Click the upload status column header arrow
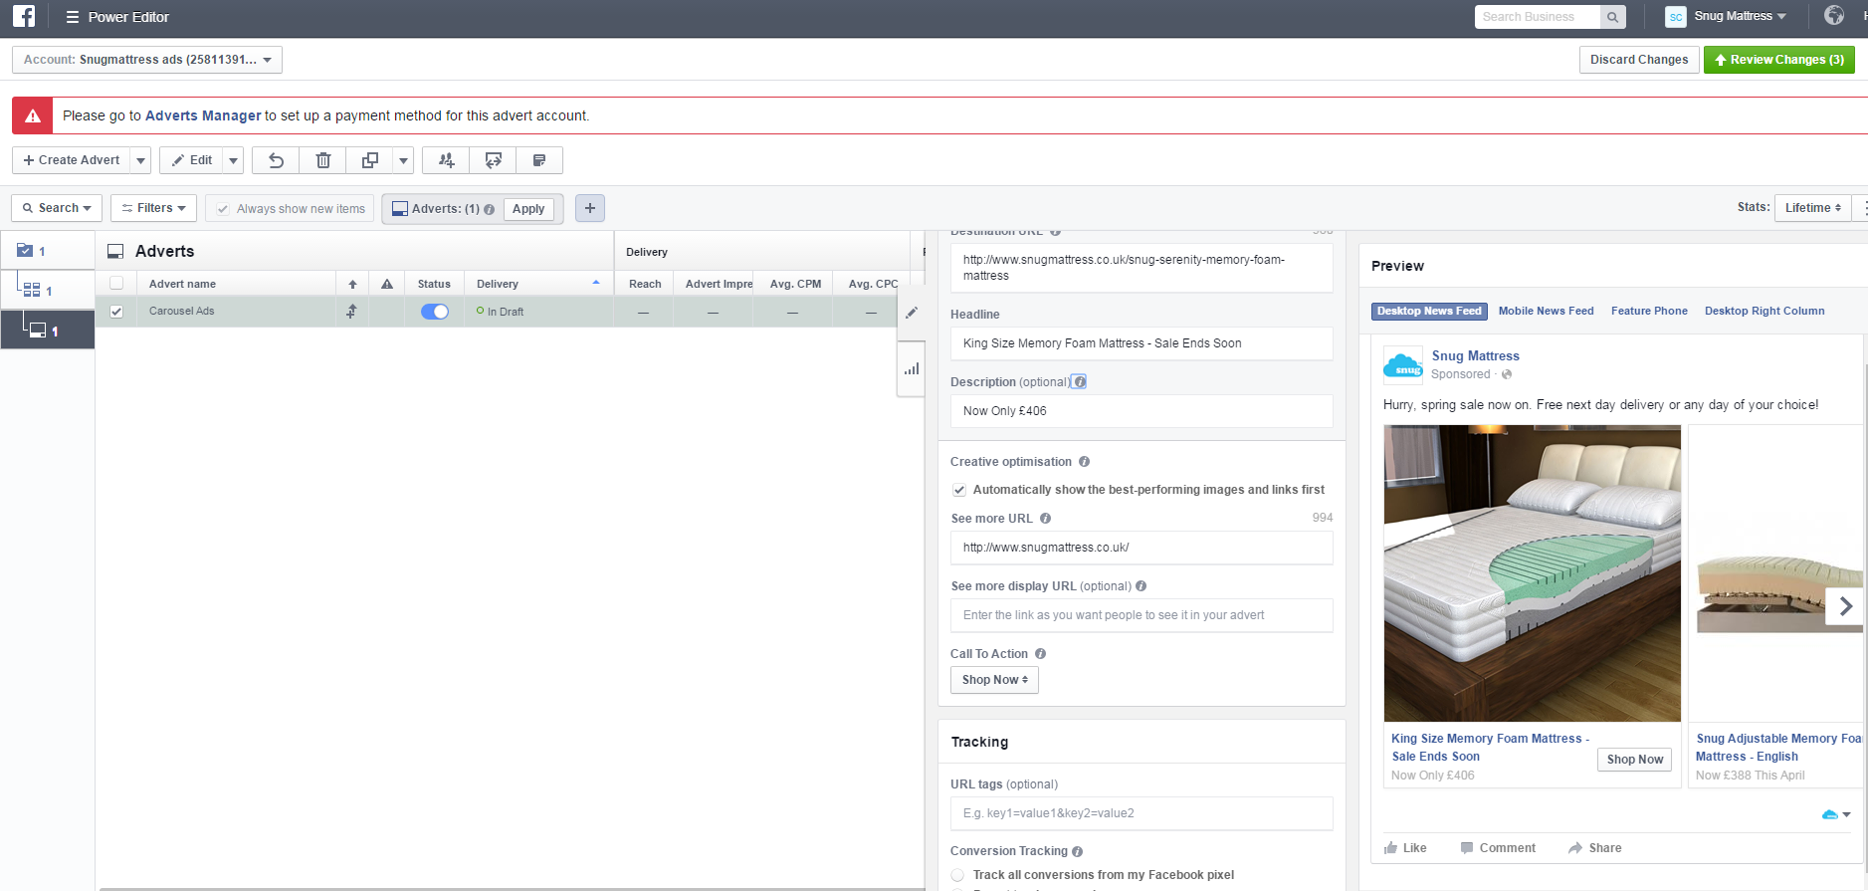 [352, 284]
